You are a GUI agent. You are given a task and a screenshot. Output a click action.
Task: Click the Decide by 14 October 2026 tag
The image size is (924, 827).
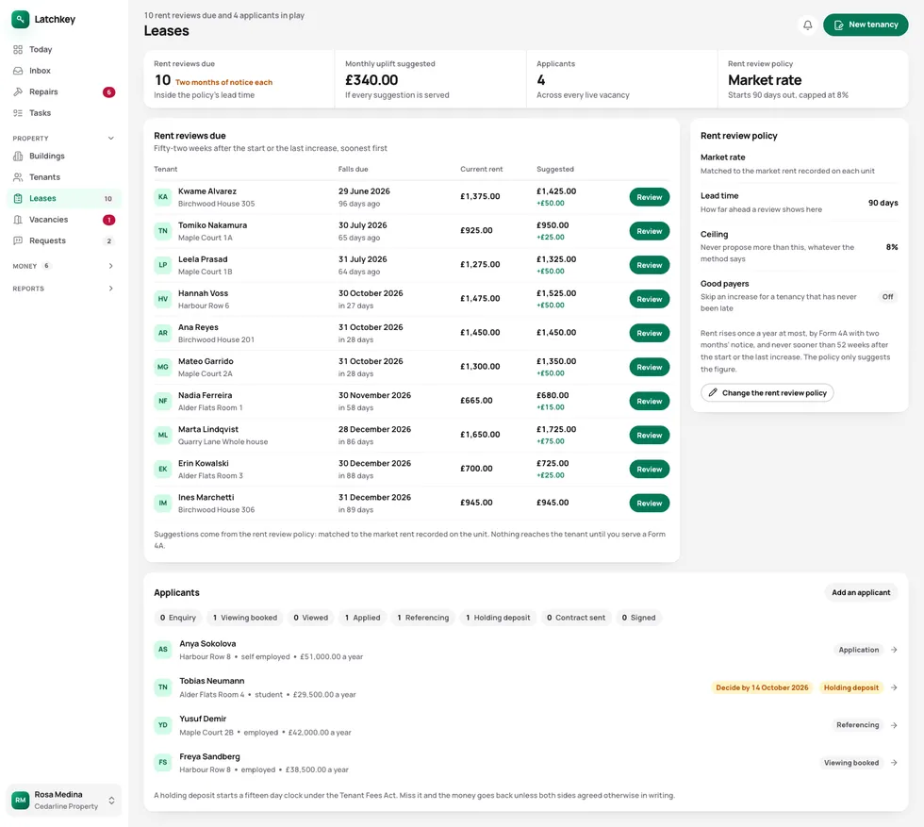762,687
